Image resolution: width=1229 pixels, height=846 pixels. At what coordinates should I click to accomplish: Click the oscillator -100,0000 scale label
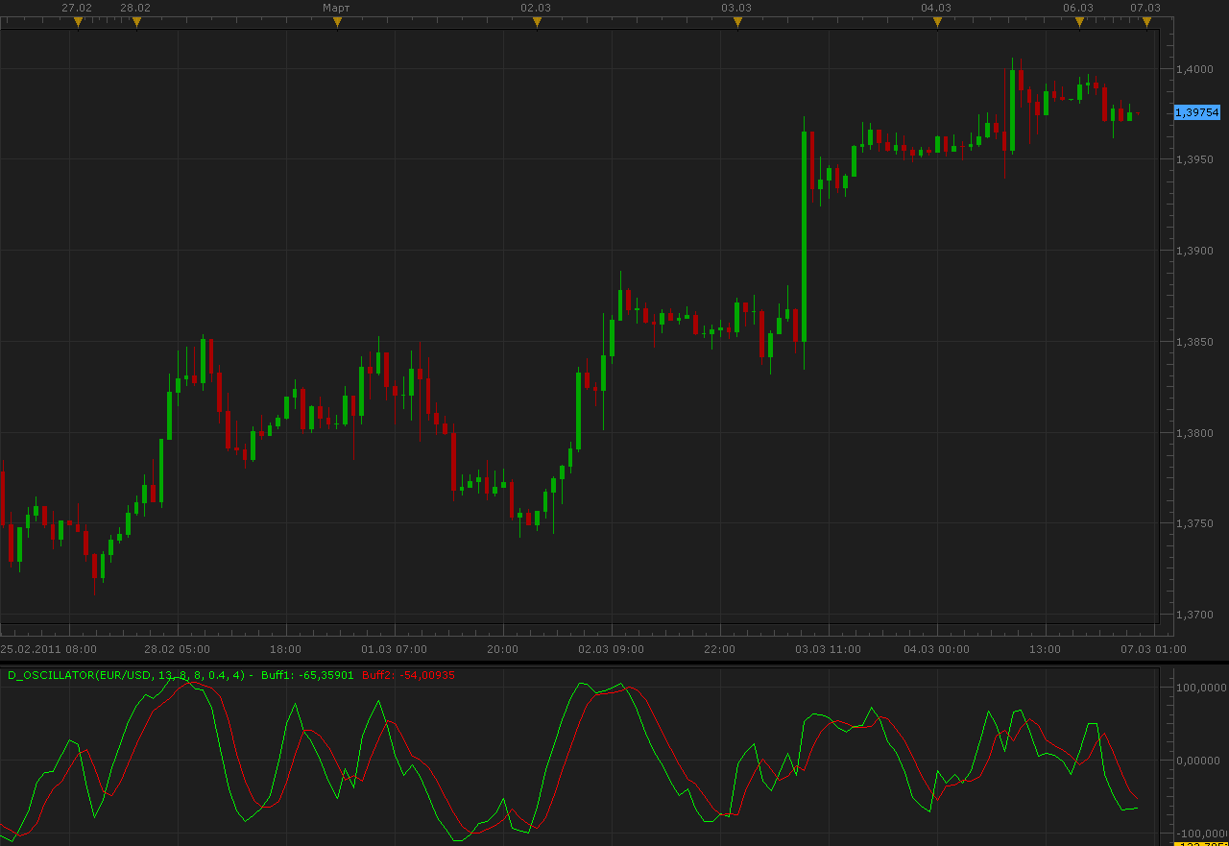point(1200,834)
